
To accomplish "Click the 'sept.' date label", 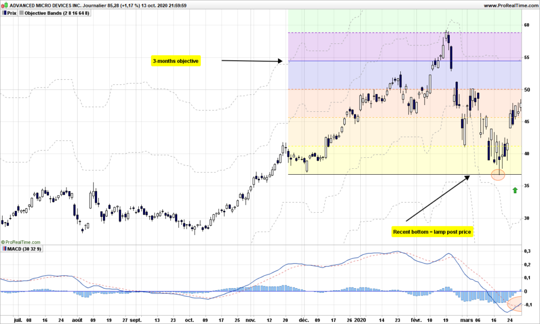I will (x=136, y=320).
